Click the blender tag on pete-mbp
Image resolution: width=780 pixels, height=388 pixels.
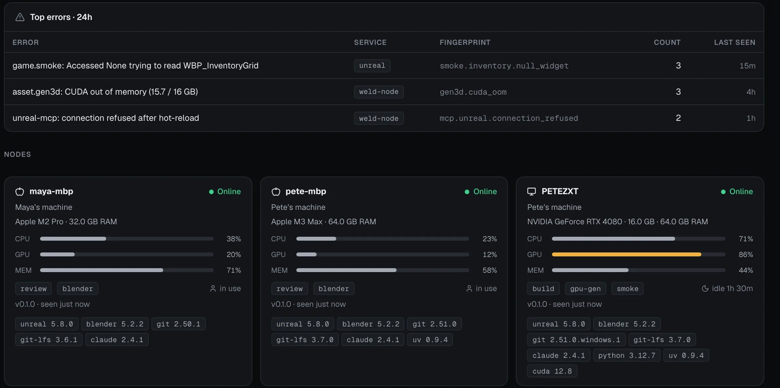334,288
